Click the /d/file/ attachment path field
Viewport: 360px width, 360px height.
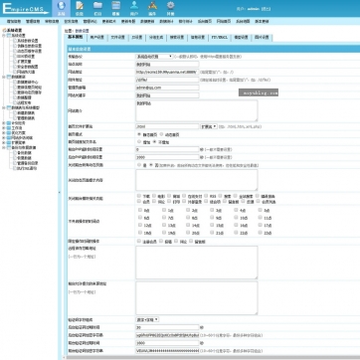tap(167, 80)
